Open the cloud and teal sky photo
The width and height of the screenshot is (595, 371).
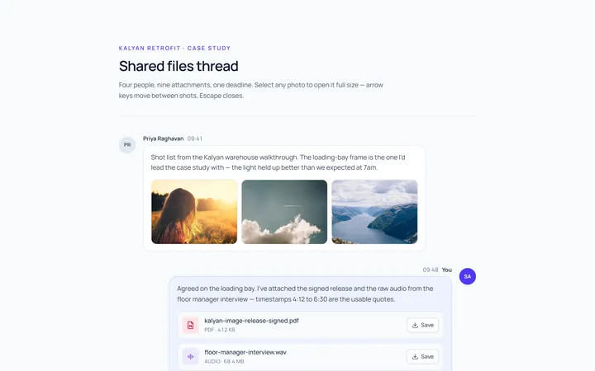284,212
